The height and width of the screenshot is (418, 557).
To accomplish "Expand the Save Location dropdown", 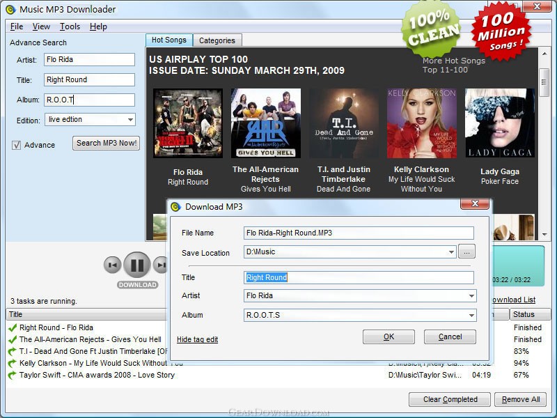I will coord(450,252).
